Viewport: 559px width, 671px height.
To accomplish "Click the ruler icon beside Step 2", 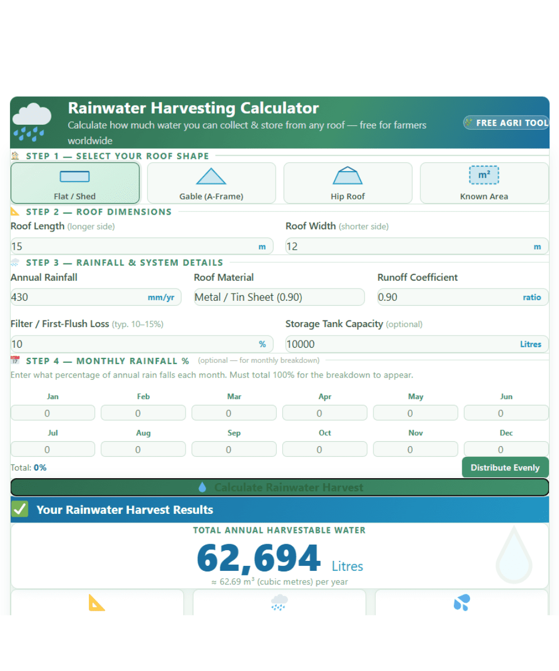I will (15, 211).
